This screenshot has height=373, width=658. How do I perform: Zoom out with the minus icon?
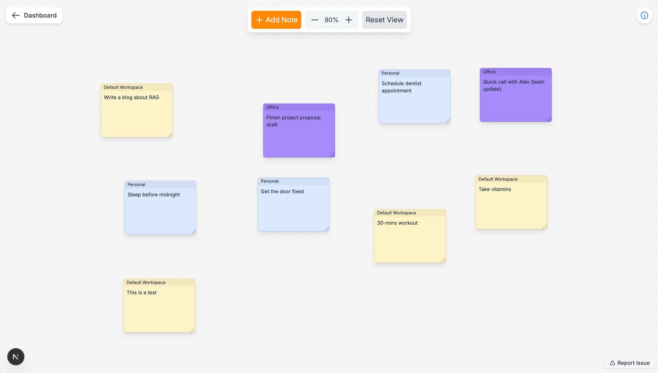pyautogui.click(x=315, y=20)
